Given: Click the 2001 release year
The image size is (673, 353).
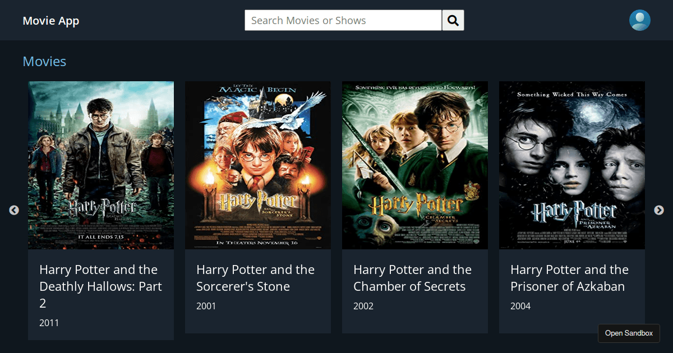Looking at the screenshot, I should pos(206,306).
